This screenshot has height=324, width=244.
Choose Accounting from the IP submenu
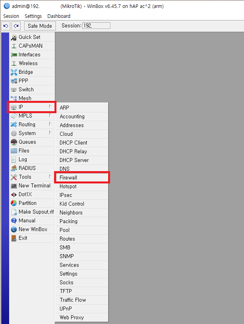coord(82,117)
